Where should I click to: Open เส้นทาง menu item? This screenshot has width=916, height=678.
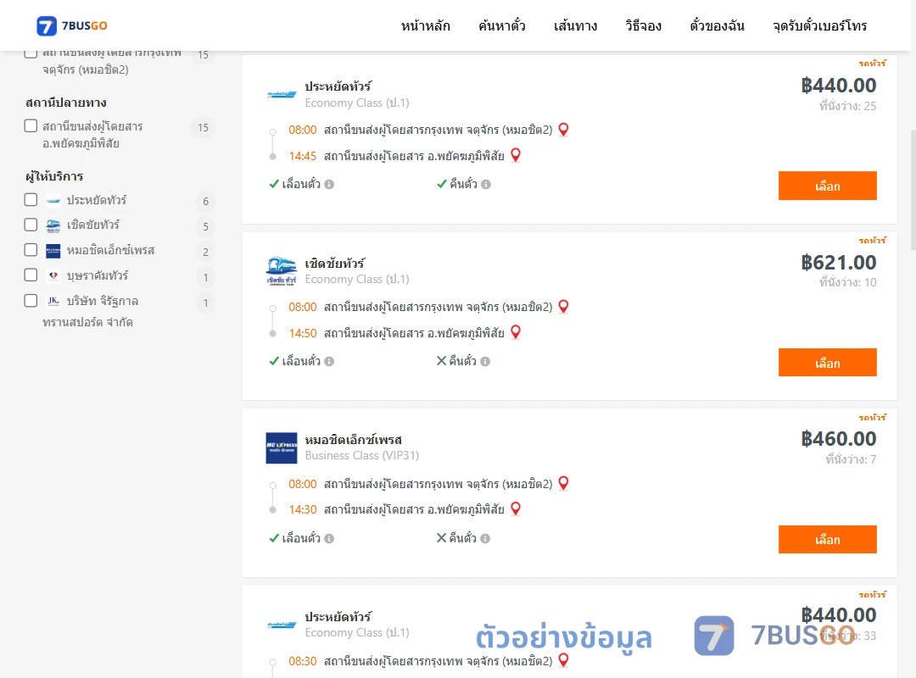[x=575, y=25]
